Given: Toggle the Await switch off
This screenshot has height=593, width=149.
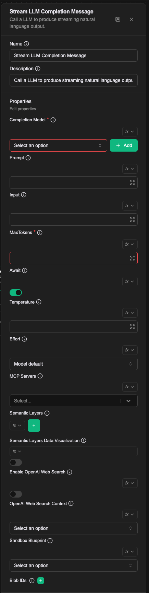Looking at the screenshot, I should (x=16, y=293).
